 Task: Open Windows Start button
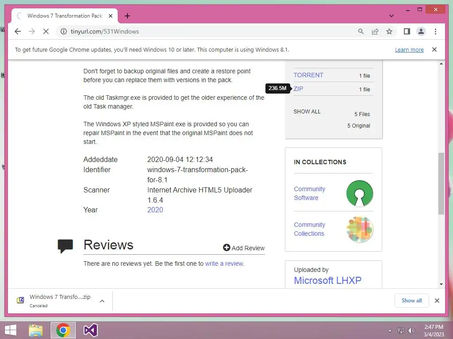tap(11, 330)
